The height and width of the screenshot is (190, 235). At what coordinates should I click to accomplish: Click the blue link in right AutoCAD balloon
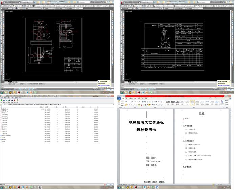point(224,86)
